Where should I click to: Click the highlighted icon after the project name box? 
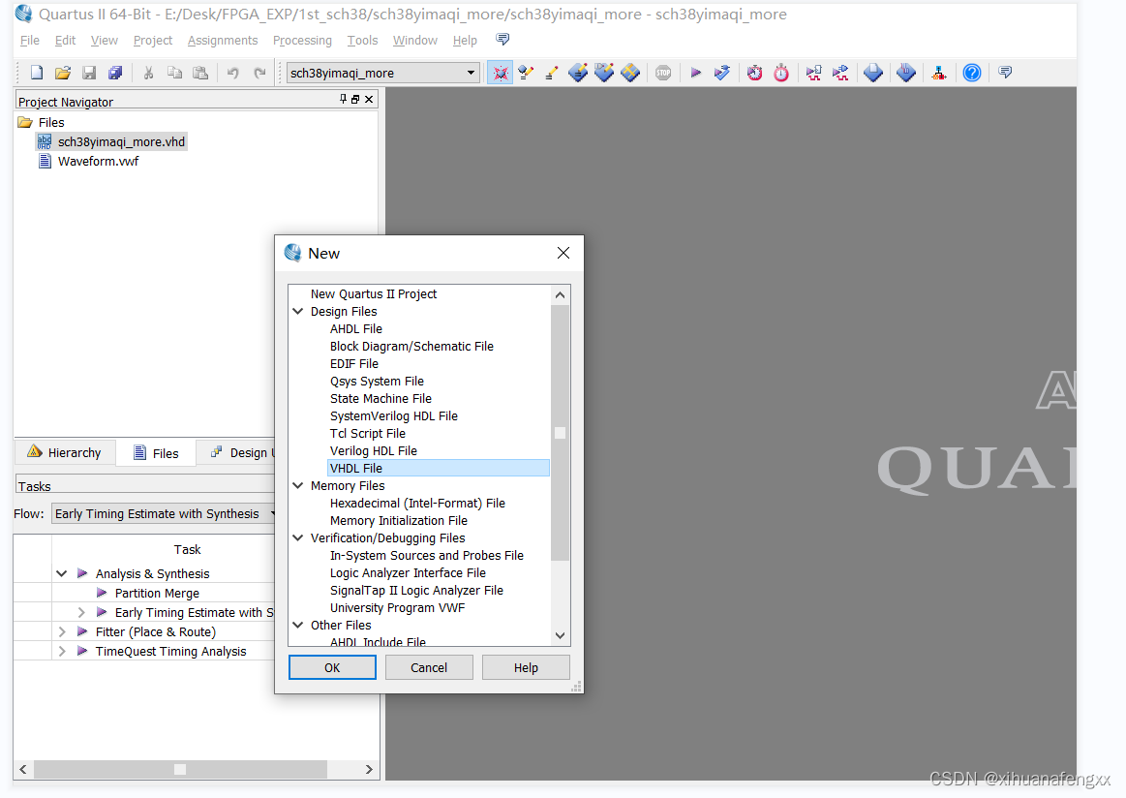[501, 73]
